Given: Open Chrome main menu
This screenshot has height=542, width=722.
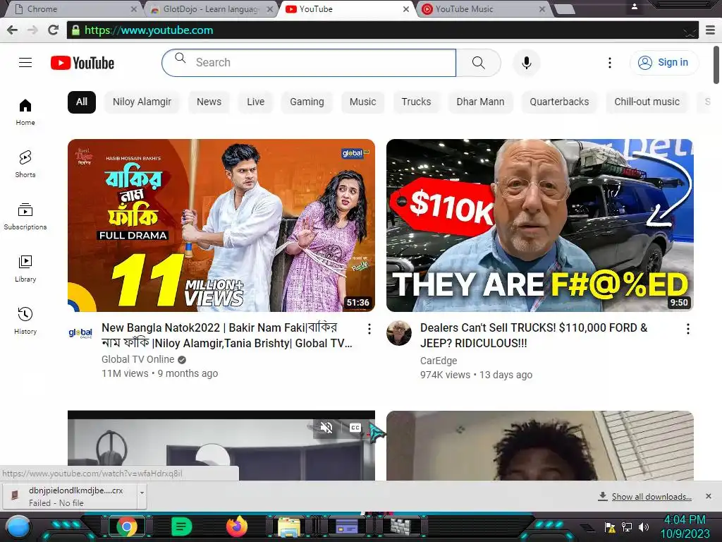Looking at the screenshot, I should tap(711, 30).
